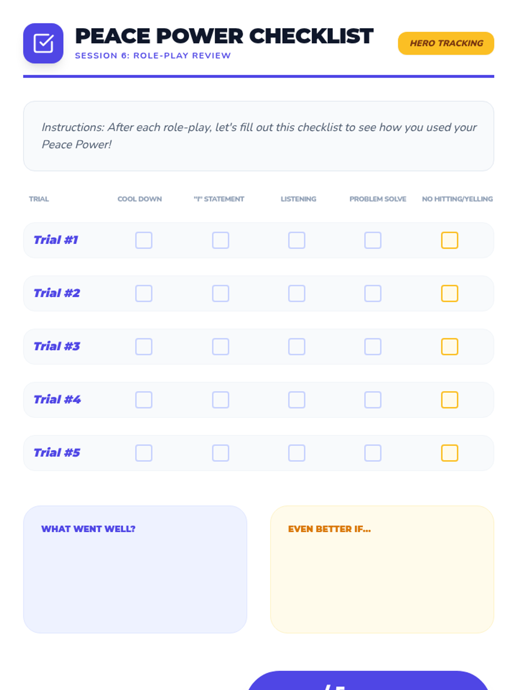Click the Peace Power Checklist title
The height and width of the screenshot is (690, 517).
pyautogui.click(x=224, y=36)
